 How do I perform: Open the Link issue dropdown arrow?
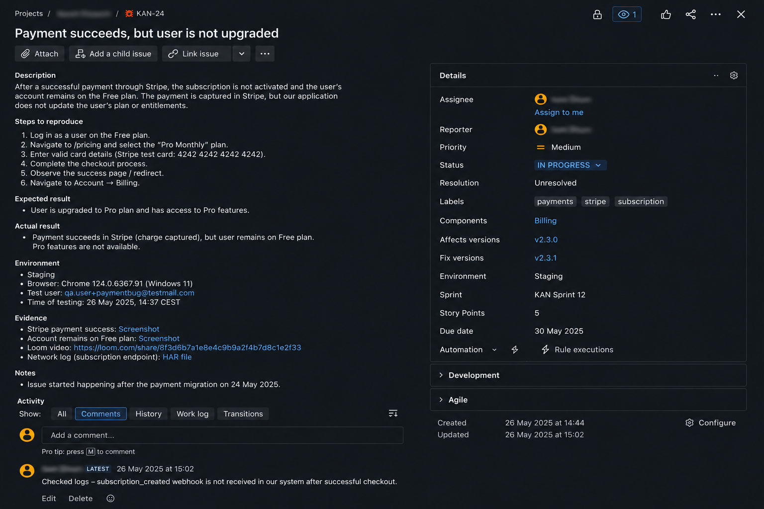point(241,54)
